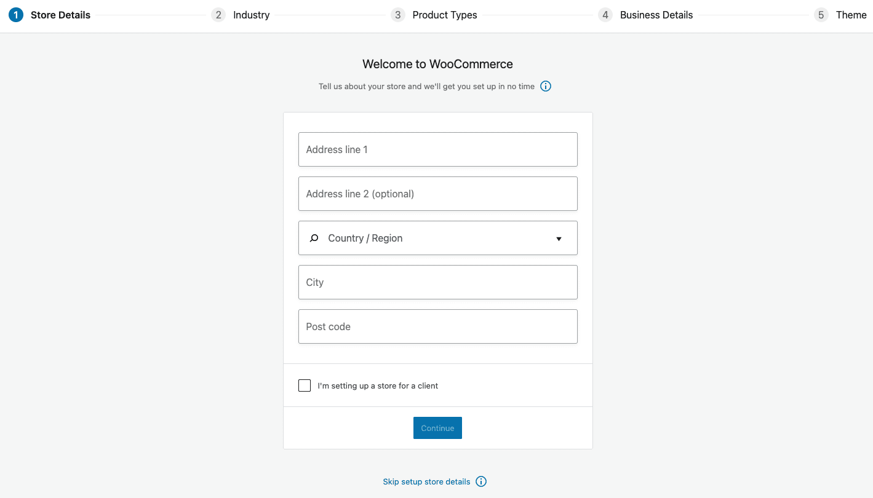Click the step 5 number circle
Screen dimensions: 873x498
tap(821, 15)
